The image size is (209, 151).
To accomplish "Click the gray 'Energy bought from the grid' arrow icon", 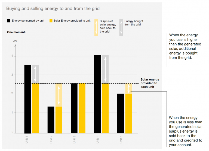I will point(121,27).
